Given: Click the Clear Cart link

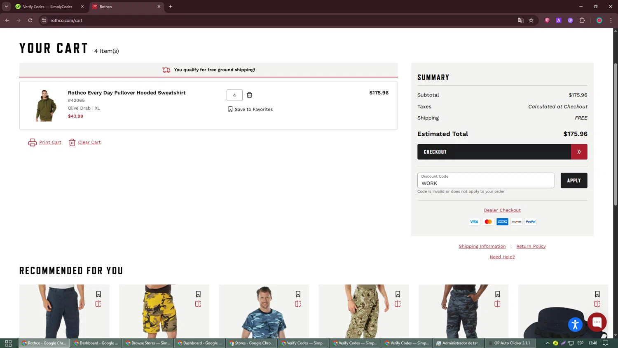Looking at the screenshot, I should click(x=89, y=142).
